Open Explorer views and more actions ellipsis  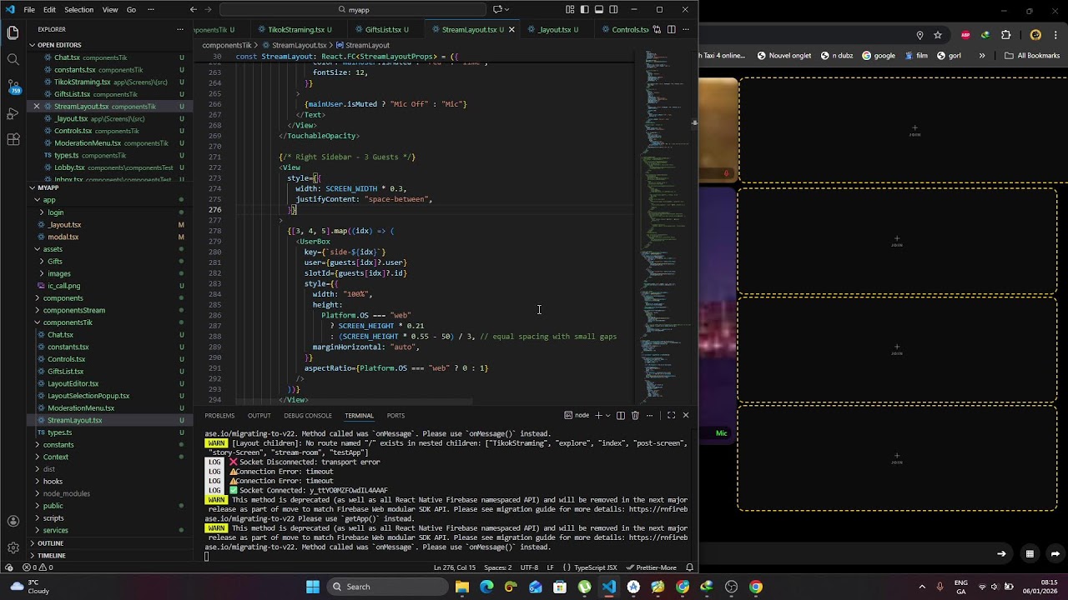pos(179,29)
